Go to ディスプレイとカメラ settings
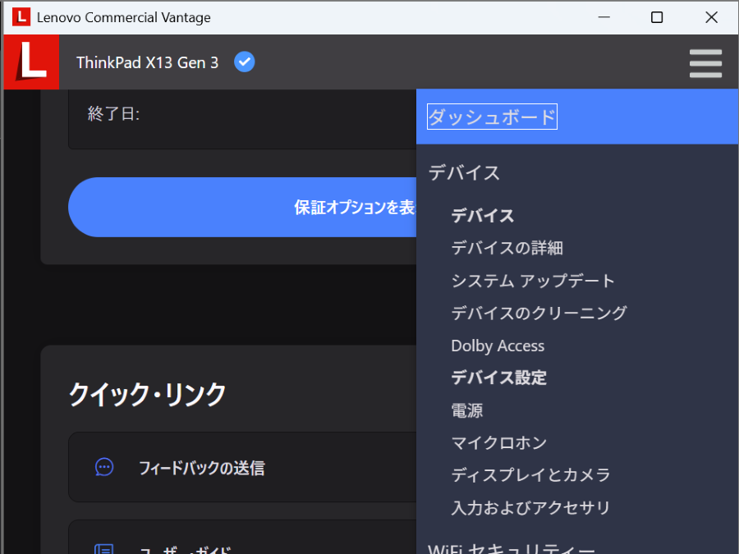This screenshot has height=554, width=739. coord(531,475)
